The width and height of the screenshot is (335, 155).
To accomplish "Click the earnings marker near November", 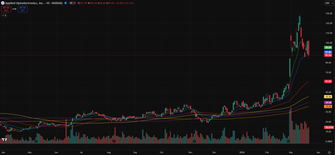I will click(194, 141).
